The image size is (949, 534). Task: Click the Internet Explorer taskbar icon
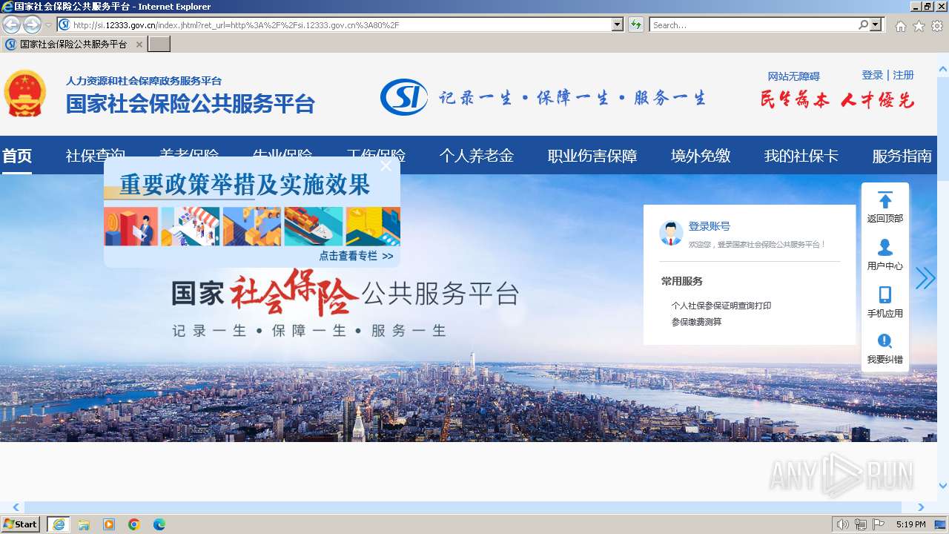click(x=59, y=524)
